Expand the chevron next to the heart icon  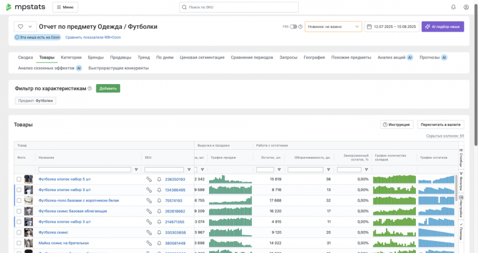coord(30,27)
